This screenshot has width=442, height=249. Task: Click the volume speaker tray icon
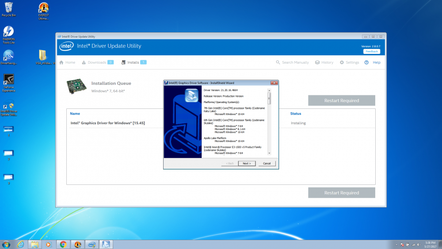coord(419,245)
